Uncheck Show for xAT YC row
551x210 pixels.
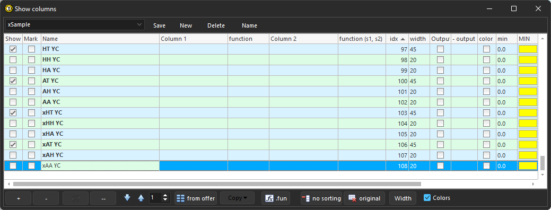click(x=13, y=145)
